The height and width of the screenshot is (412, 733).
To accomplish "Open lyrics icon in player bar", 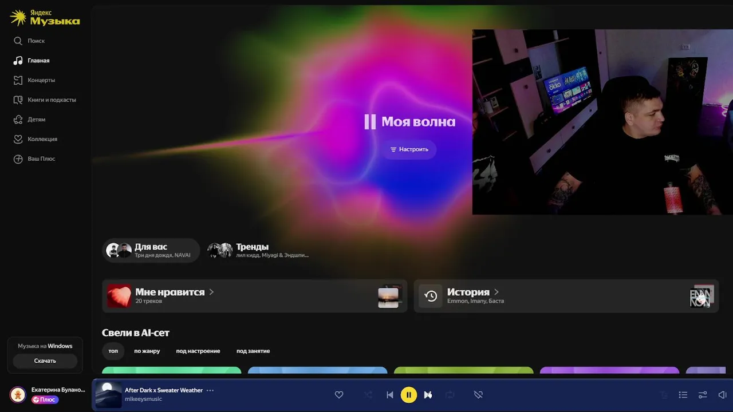I will [664, 395].
